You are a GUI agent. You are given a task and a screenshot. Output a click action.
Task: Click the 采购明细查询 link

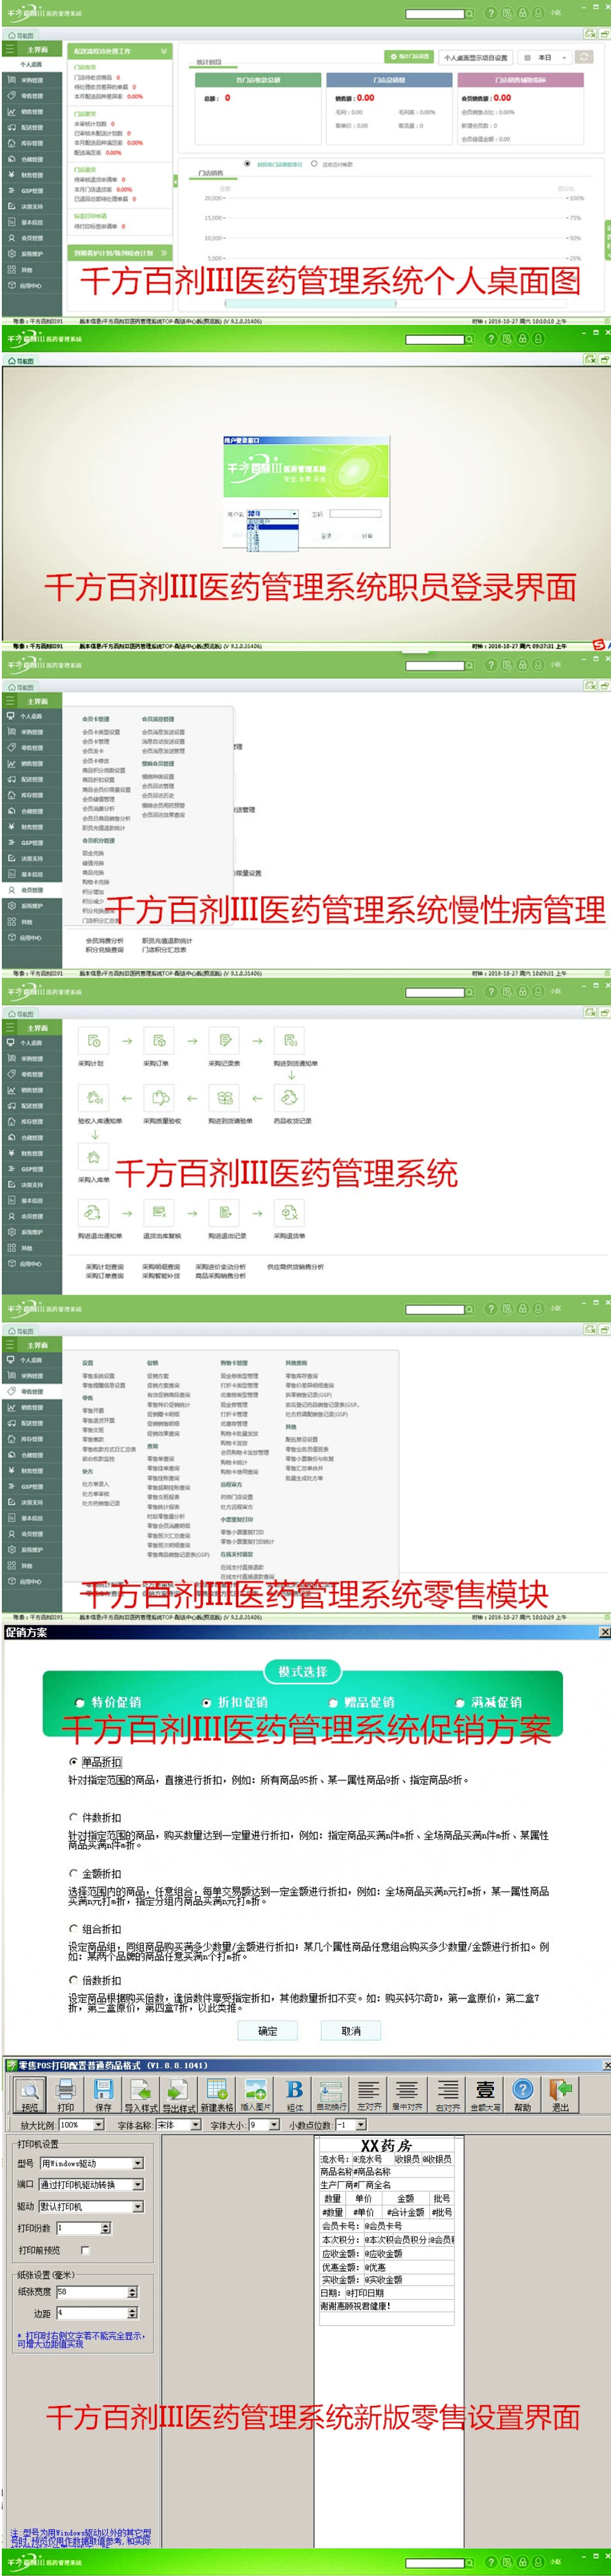coord(161,1267)
